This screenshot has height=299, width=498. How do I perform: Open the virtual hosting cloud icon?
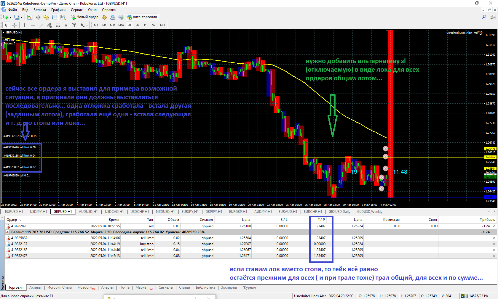[113, 17]
